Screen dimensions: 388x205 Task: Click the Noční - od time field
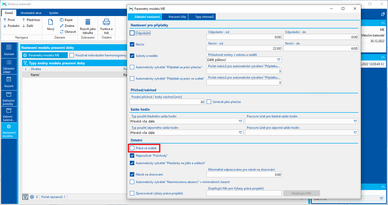(244, 48)
